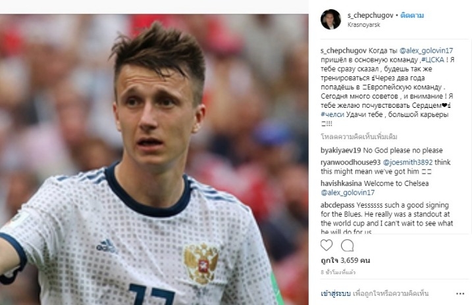
Task: Click the s_chepchugov username in header
Action: click(370, 15)
